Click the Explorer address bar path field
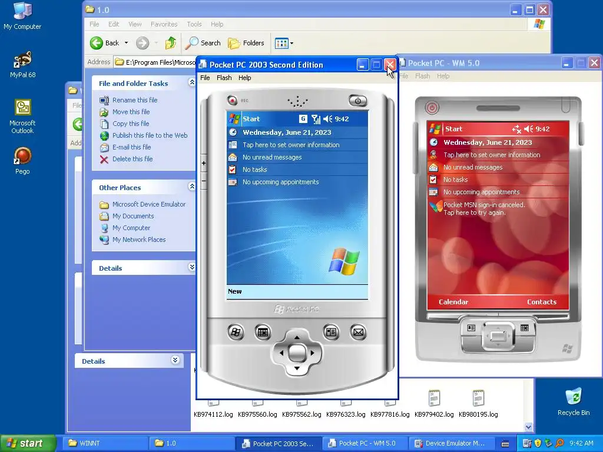Screen dimensions: 603x452 [155, 62]
